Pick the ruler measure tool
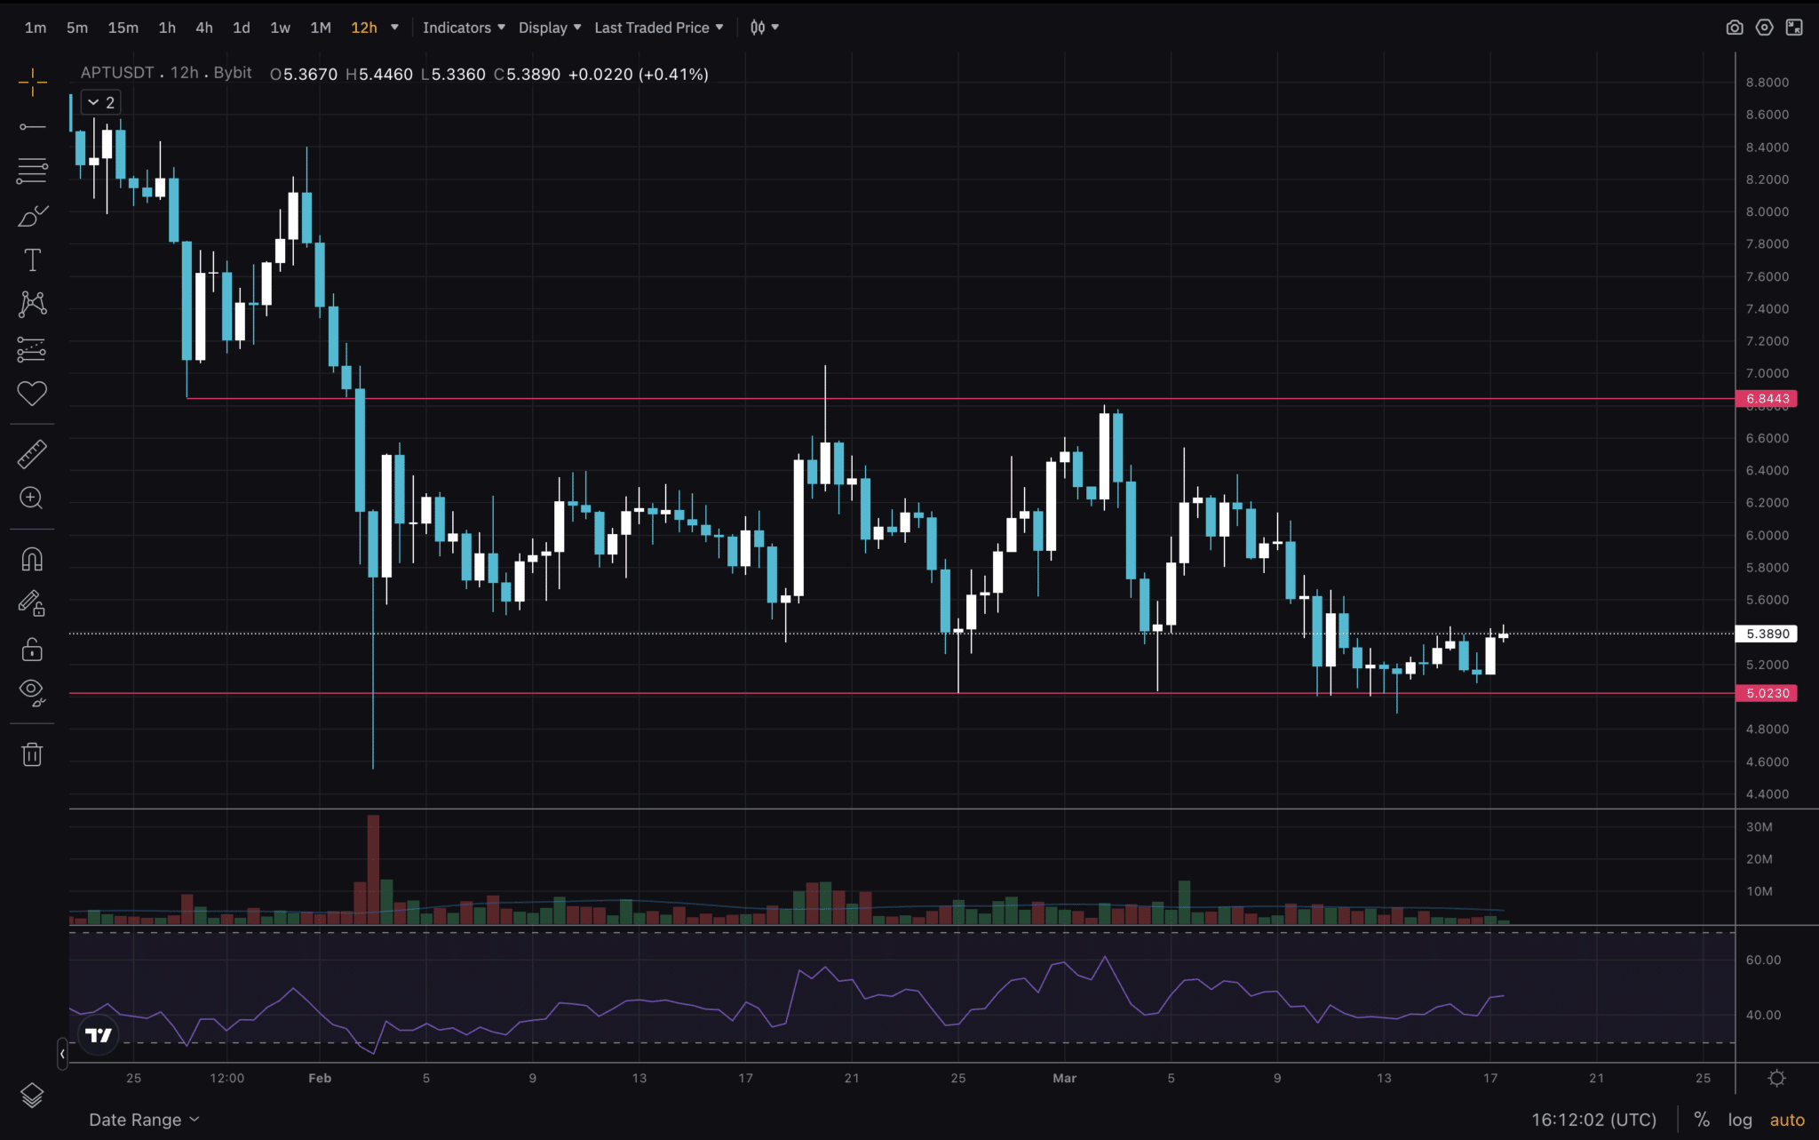The image size is (1819, 1140). point(32,454)
